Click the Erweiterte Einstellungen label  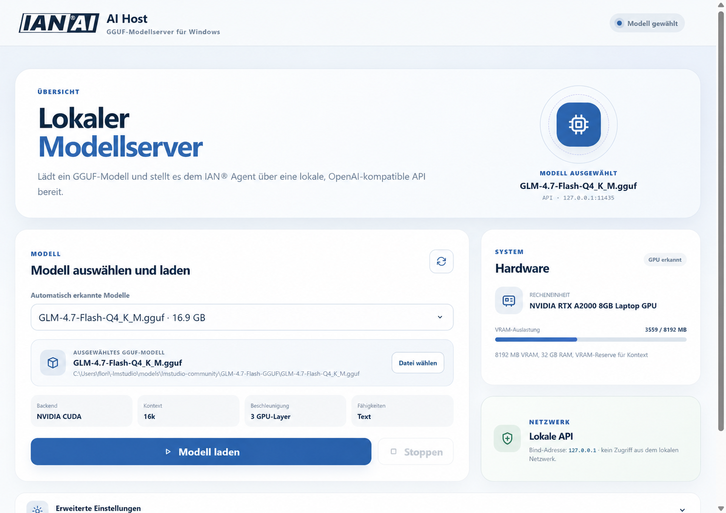click(x=98, y=508)
